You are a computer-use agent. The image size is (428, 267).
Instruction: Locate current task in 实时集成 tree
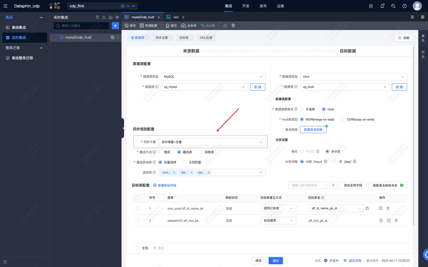117,17
